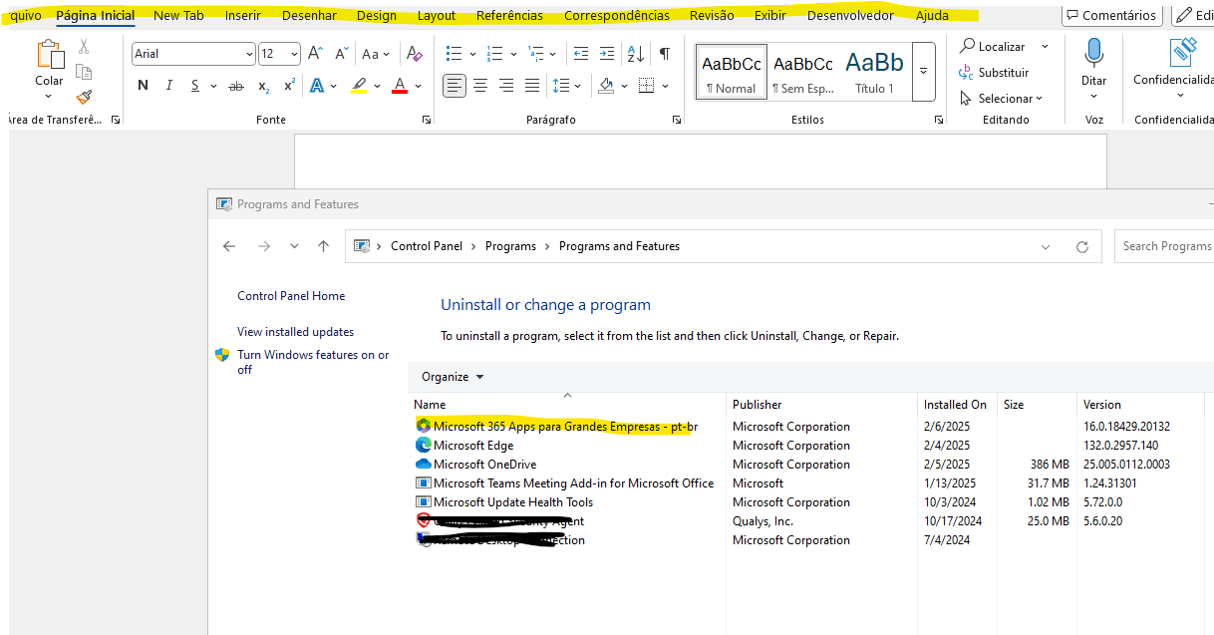Viewport: 1214px width, 635px height.
Task: Click the Text Effects blue A icon
Action: tap(317, 86)
